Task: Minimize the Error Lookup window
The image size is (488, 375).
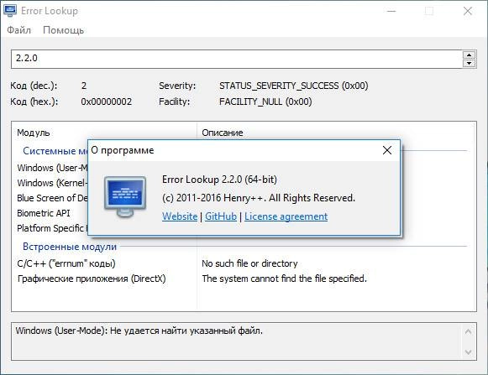Action: click(x=391, y=11)
